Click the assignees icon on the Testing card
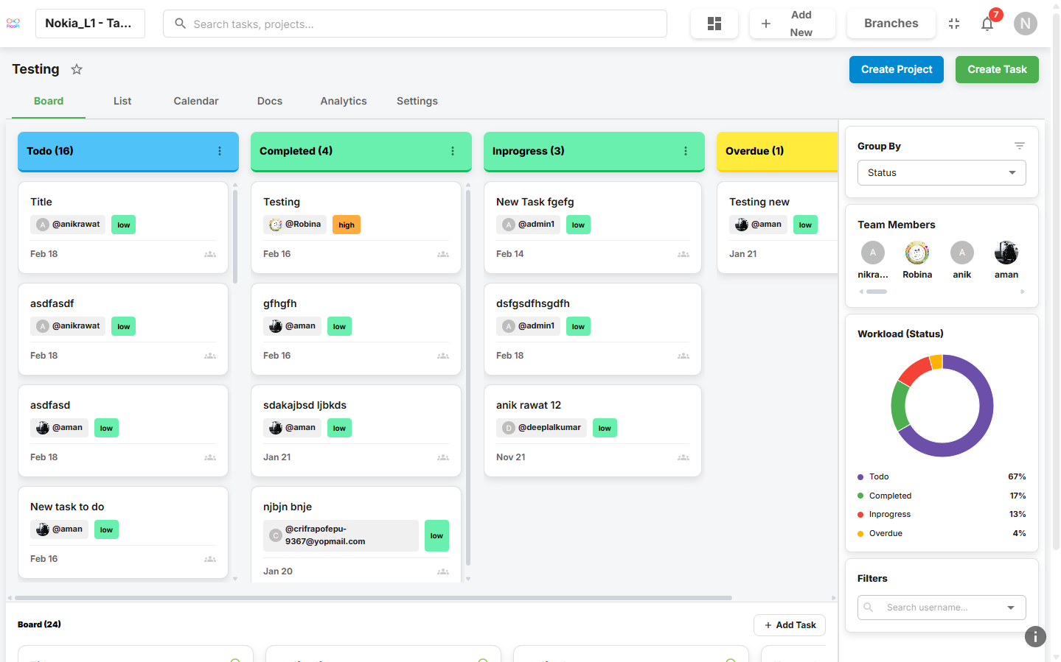Image resolution: width=1061 pixels, height=662 pixels. pyautogui.click(x=443, y=253)
